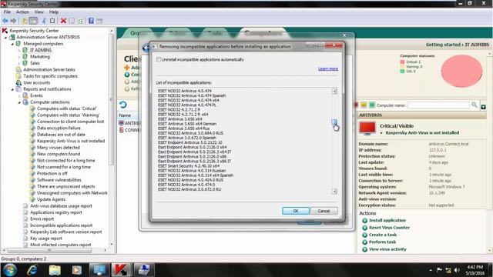Select Software vulnerabilities in the tree

click(59, 180)
